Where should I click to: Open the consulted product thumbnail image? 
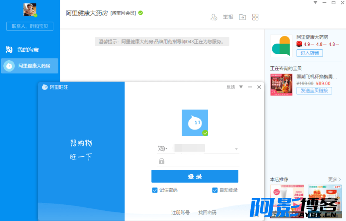coord(282,85)
